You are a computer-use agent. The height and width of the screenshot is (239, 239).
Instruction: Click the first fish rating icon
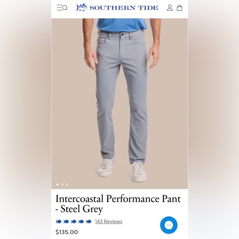pyautogui.click(x=59, y=221)
